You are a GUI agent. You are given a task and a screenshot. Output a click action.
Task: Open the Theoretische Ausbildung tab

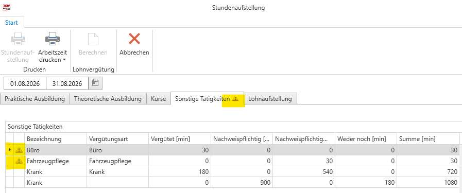pyautogui.click(x=108, y=99)
